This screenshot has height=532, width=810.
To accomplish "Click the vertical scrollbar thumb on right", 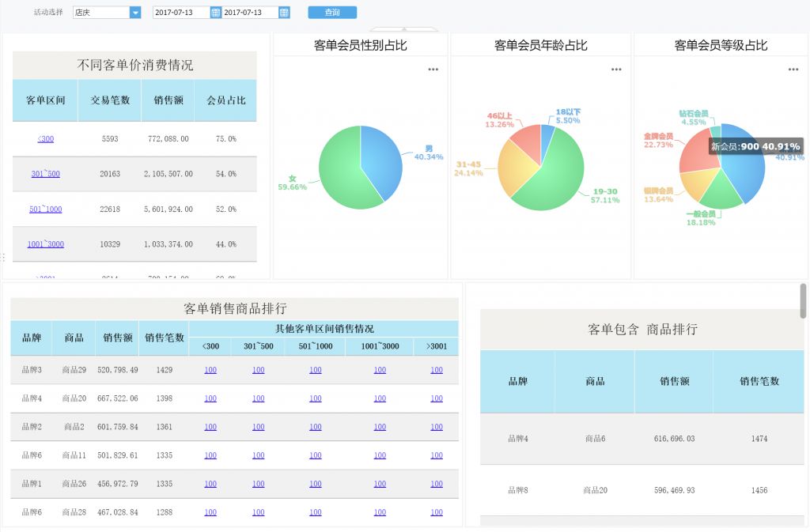I will tap(803, 301).
